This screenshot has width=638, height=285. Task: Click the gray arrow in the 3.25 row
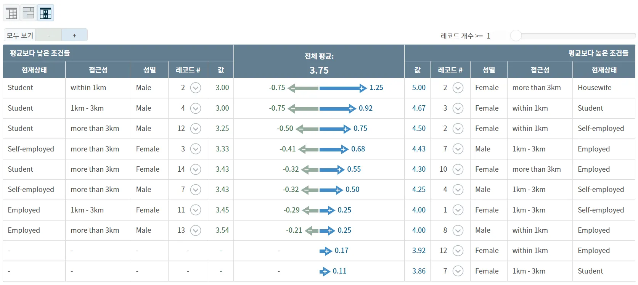307,129
